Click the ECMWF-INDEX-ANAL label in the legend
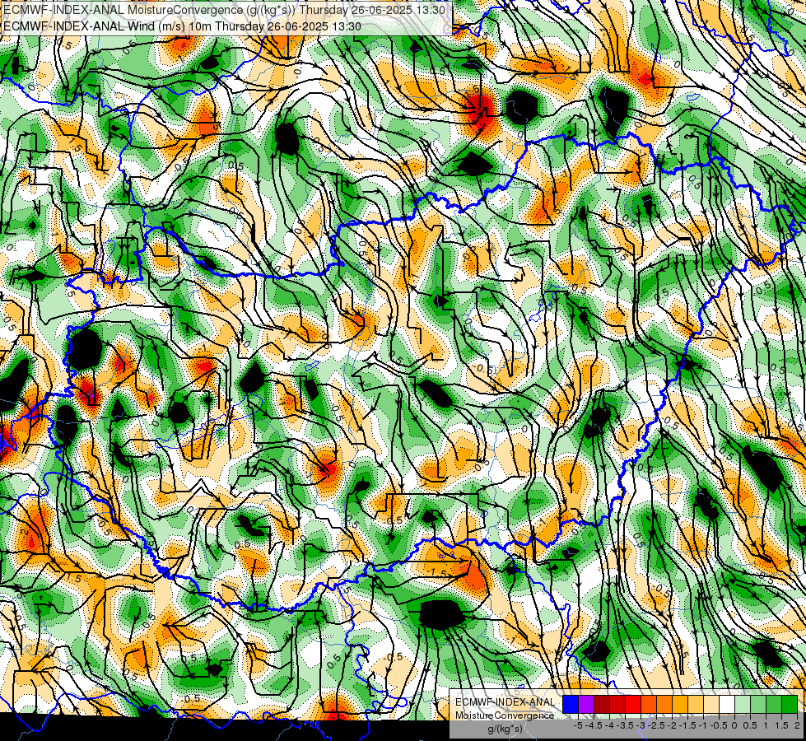This screenshot has width=806, height=741. tap(505, 702)
